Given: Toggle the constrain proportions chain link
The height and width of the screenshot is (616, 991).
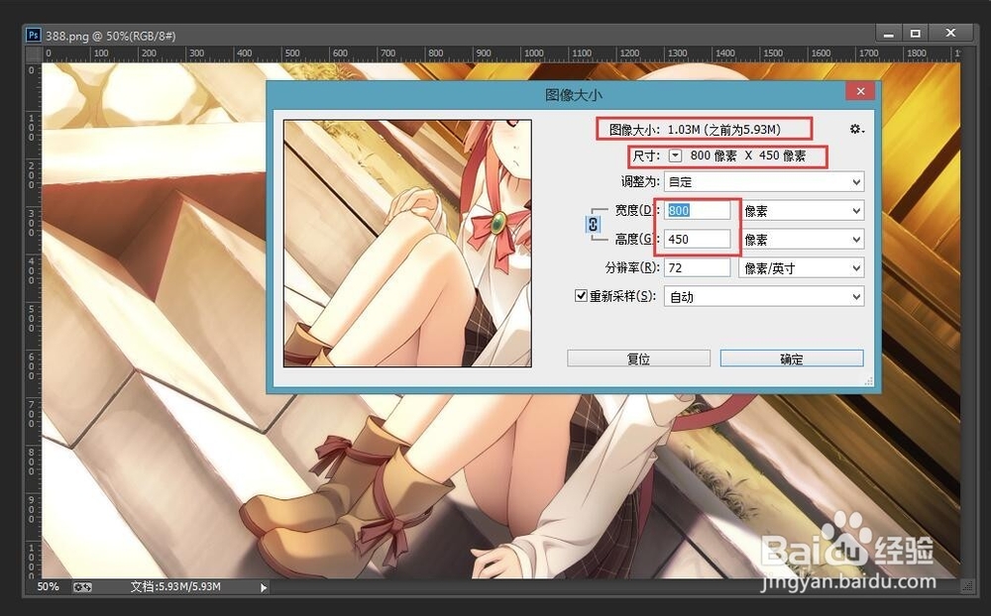Looking at the screenshot, I should coord(593,224).
